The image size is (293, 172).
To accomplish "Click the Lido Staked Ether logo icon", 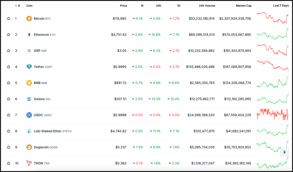I will click(x=29, y=131).
